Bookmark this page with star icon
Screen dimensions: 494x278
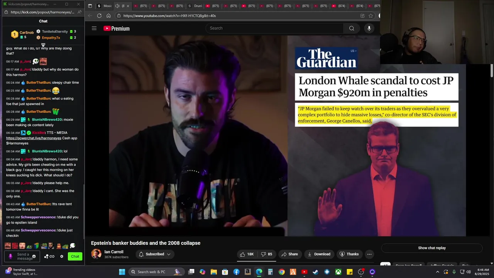370,16
